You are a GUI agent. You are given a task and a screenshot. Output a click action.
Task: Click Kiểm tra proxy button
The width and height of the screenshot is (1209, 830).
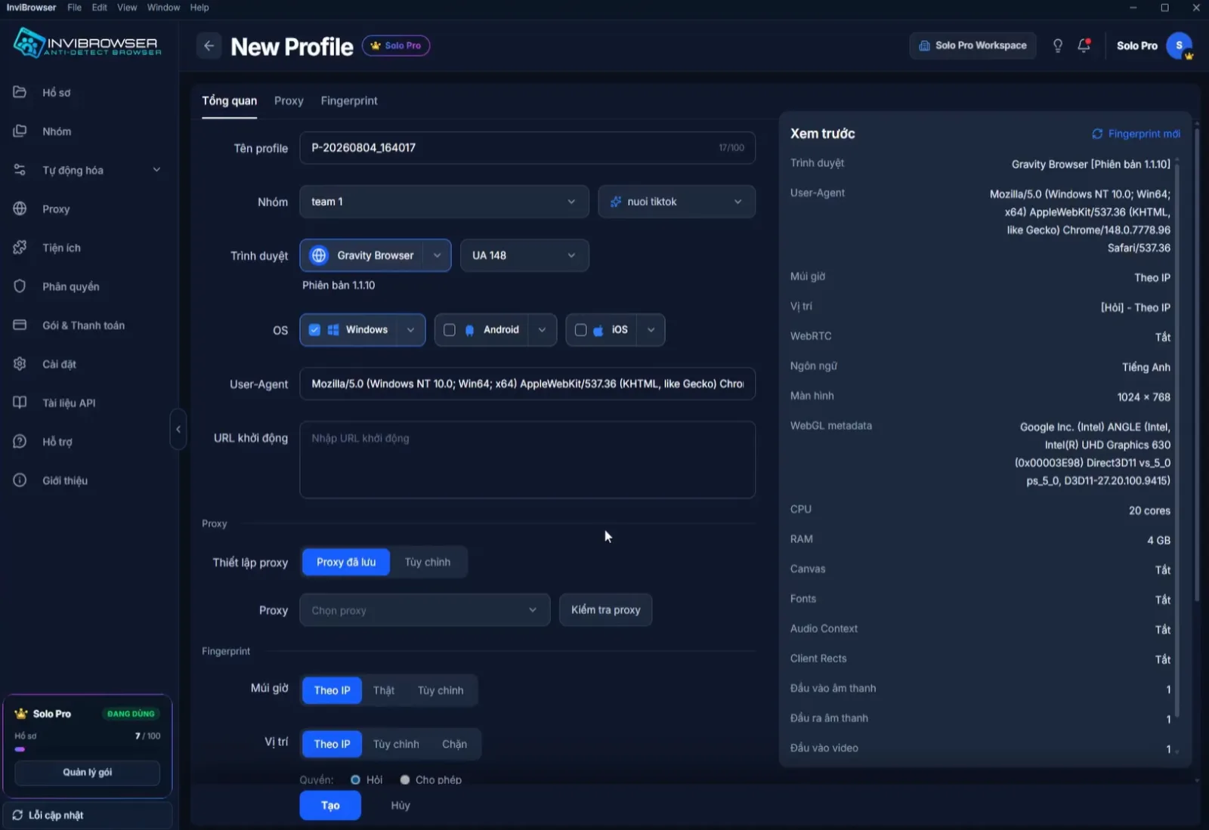point(605,610)
